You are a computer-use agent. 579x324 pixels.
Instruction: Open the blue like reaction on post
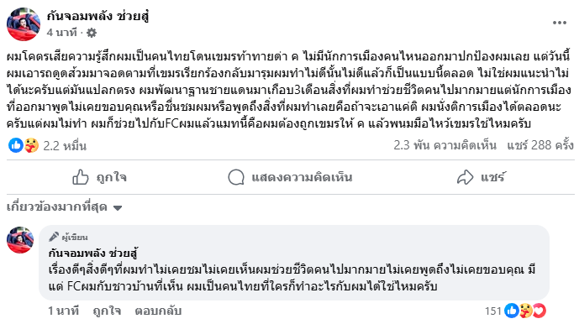[16, 145]
